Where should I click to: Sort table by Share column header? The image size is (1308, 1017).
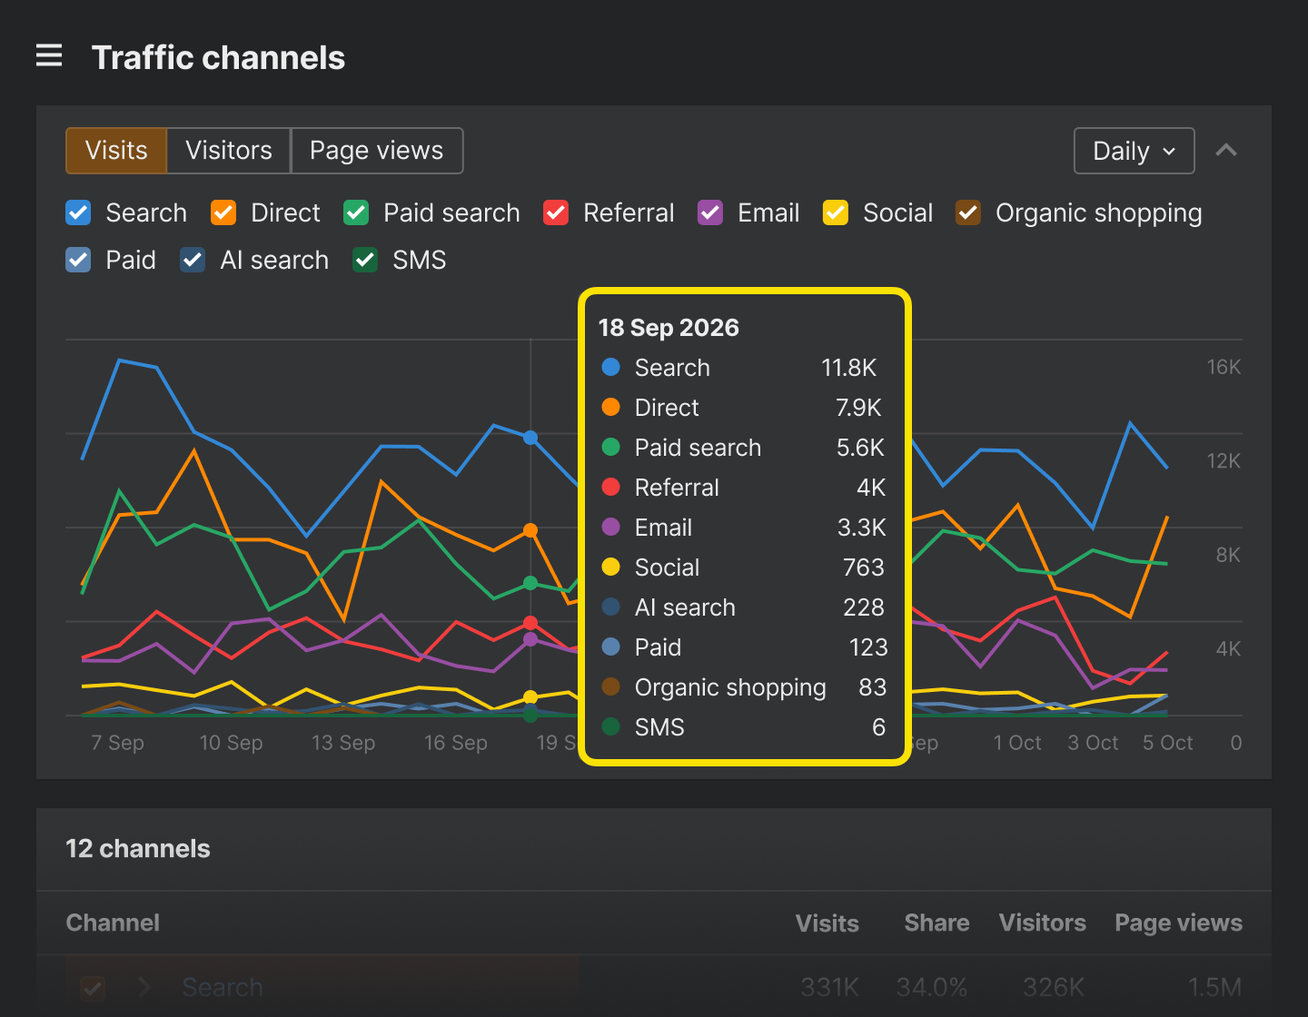pos(936,923)
